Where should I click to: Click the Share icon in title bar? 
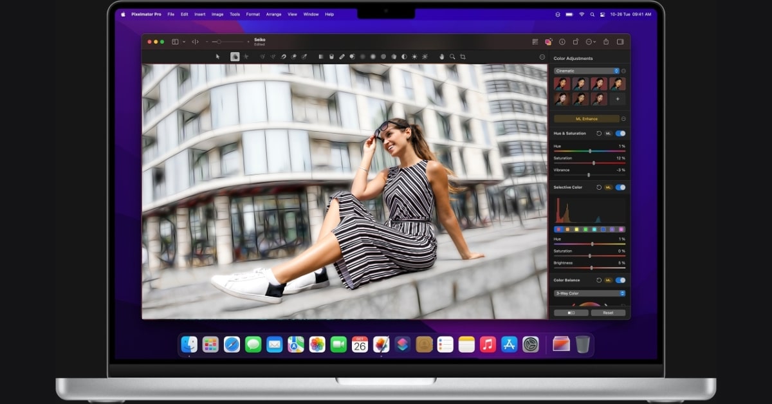pyautogui.click(x=605, y=42)
